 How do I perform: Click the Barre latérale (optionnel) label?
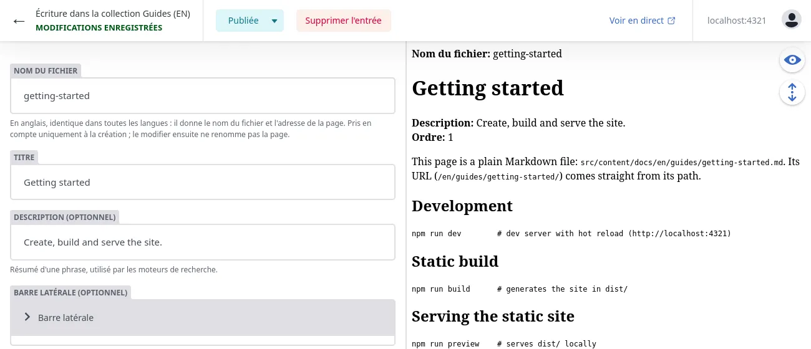70,292
